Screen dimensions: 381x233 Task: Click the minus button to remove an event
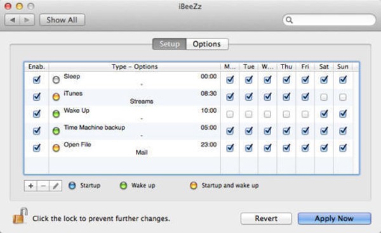(43, 186)
